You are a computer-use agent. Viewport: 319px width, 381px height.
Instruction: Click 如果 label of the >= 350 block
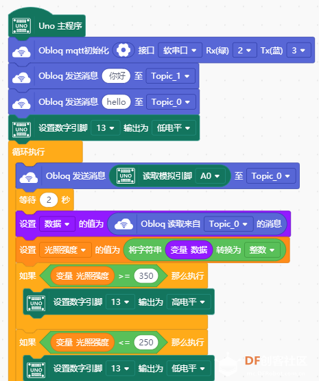[27, 275]
